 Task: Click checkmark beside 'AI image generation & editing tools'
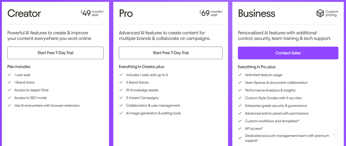pyautogui.click(x=121, y=113)
